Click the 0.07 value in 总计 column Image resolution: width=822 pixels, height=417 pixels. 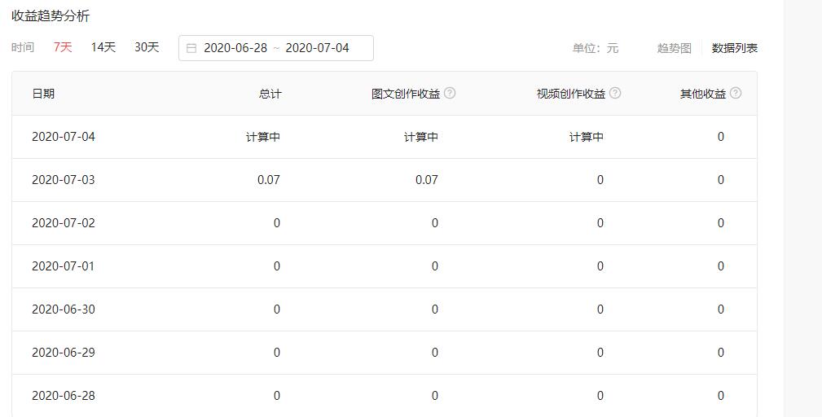(268, 180)
